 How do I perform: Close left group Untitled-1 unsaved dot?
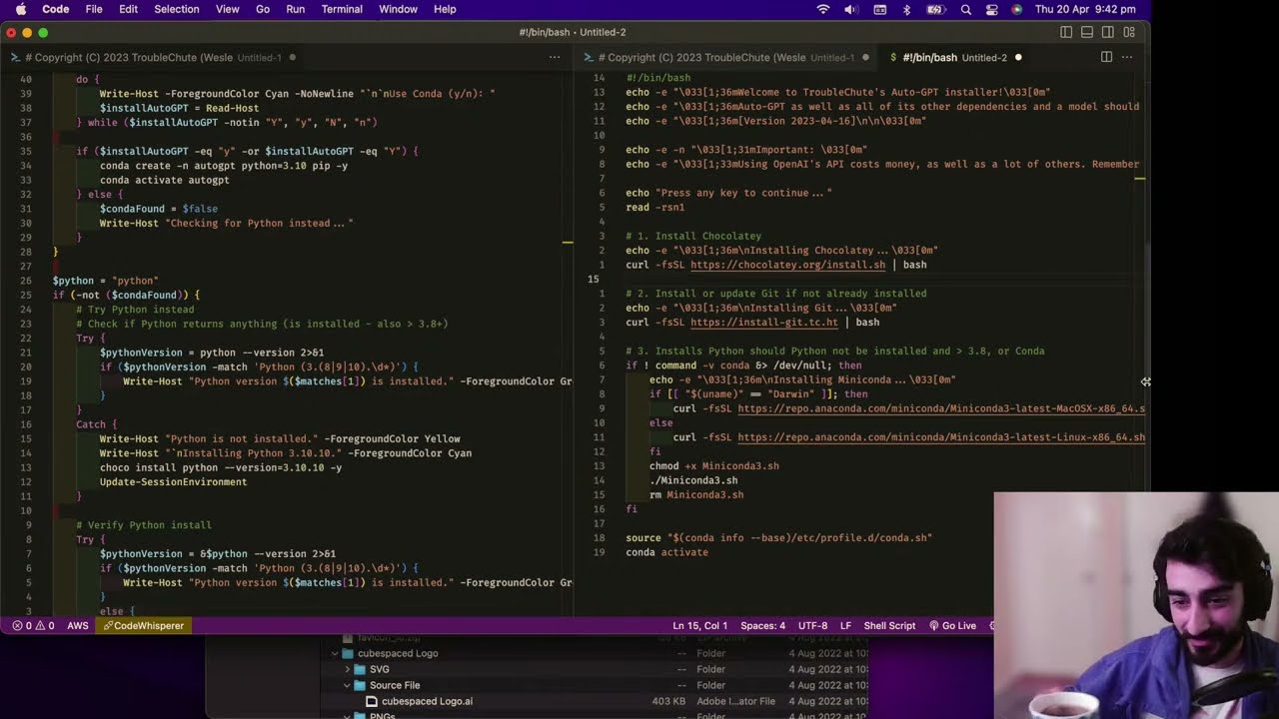click(x=291, y=58)
